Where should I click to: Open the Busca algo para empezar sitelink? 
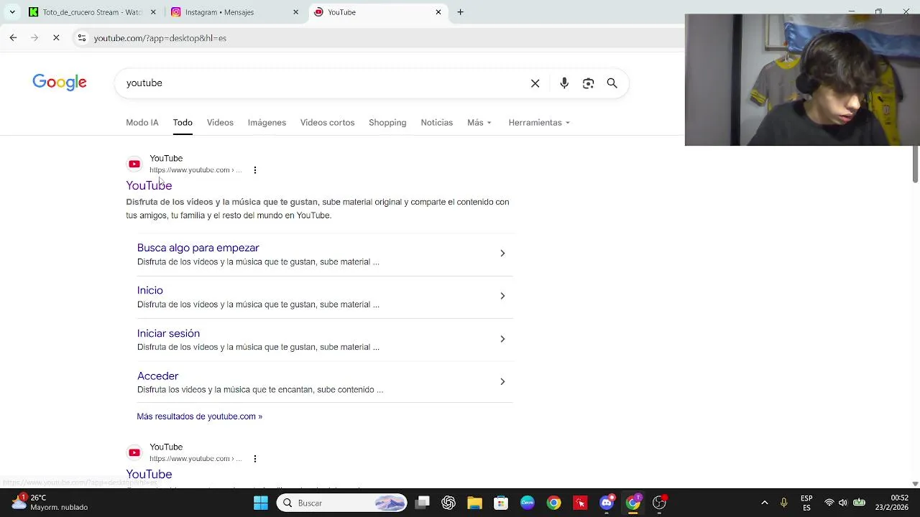pos(198,248)
